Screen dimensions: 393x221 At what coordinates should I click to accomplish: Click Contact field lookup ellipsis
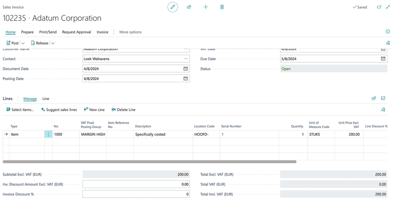coord(186,59)
